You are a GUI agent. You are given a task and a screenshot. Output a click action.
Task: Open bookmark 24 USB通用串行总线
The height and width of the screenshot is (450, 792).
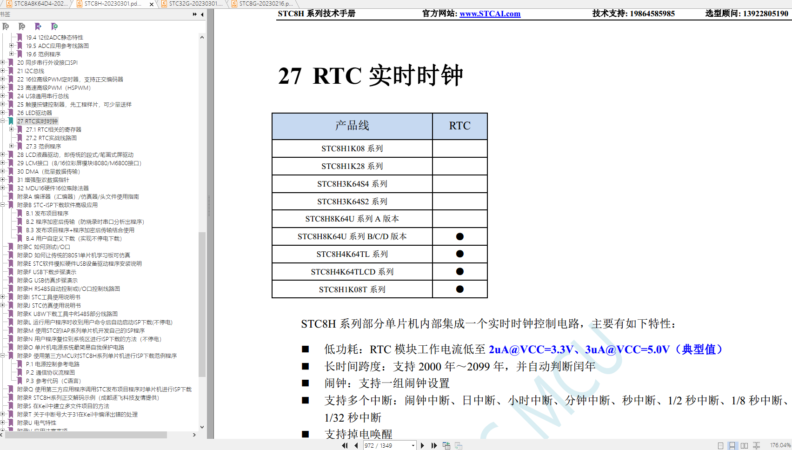[x=43, y=96]
